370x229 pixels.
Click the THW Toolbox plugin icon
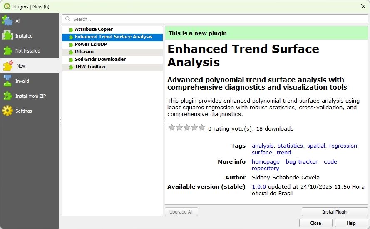point(71,67)
